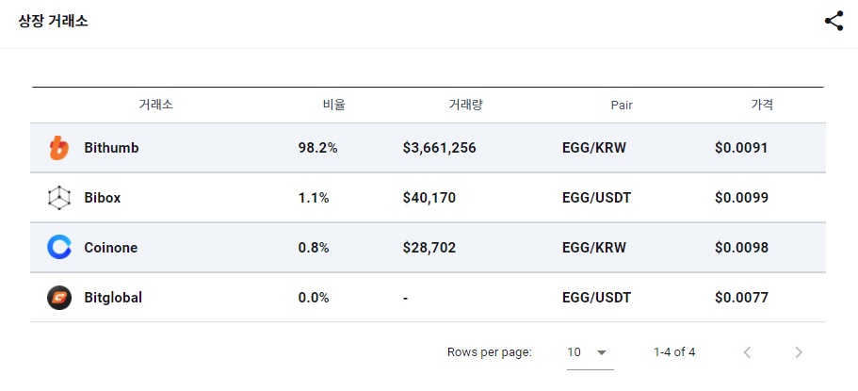The image size is (858, 391).
Task: Sort by 비율 column header
Action: click(334, 105)
